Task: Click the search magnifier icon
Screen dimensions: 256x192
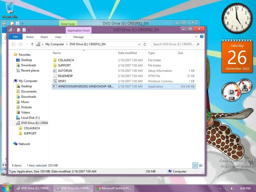Action: (x=198, y=44)
